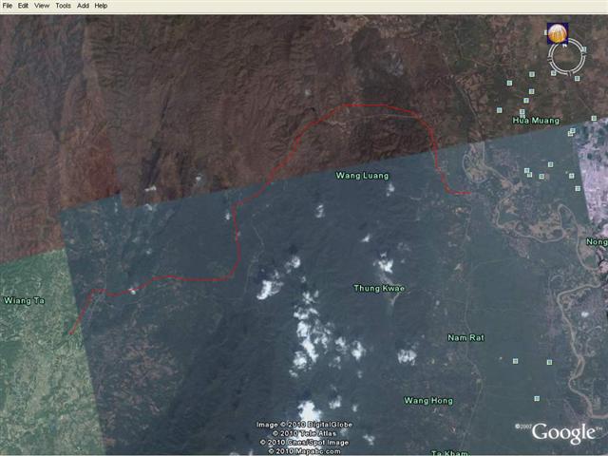Open the View menu
The height and width of the screenshot is (456, 608).
[x=42, y=6]
